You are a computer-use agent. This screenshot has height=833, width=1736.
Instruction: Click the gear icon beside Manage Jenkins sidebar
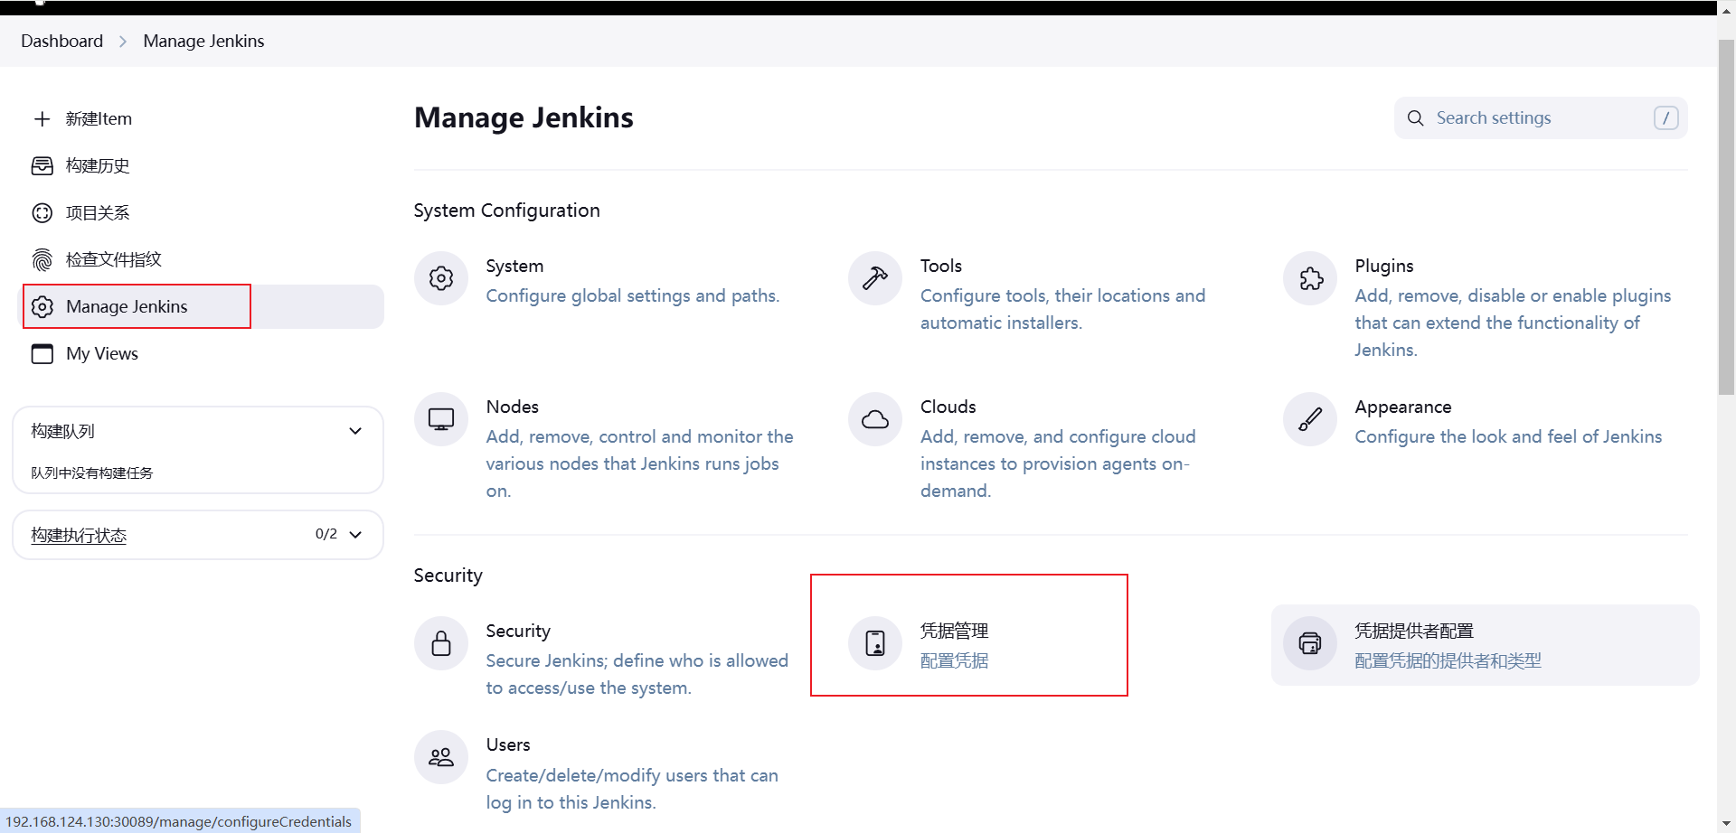coord(42,307)
